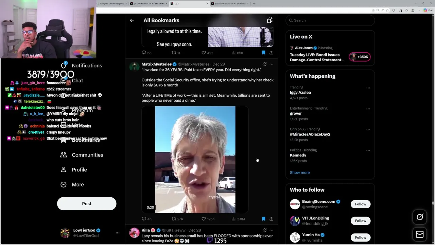The width and height of the screenshot is (435, 245).
Task: Follow VIT JEonDDing
Action: pyautogui.click(x=361, y=221)
